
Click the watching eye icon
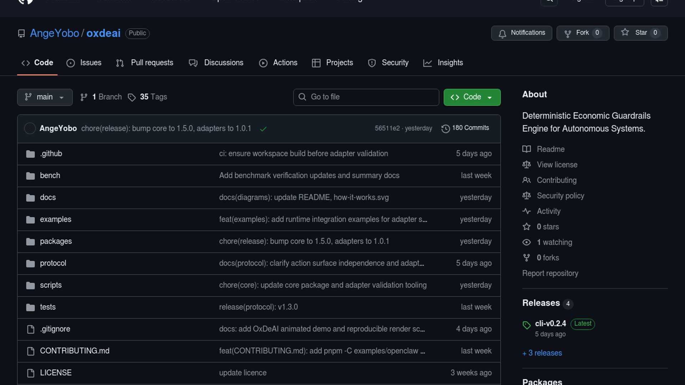click(x=527, y=242)
